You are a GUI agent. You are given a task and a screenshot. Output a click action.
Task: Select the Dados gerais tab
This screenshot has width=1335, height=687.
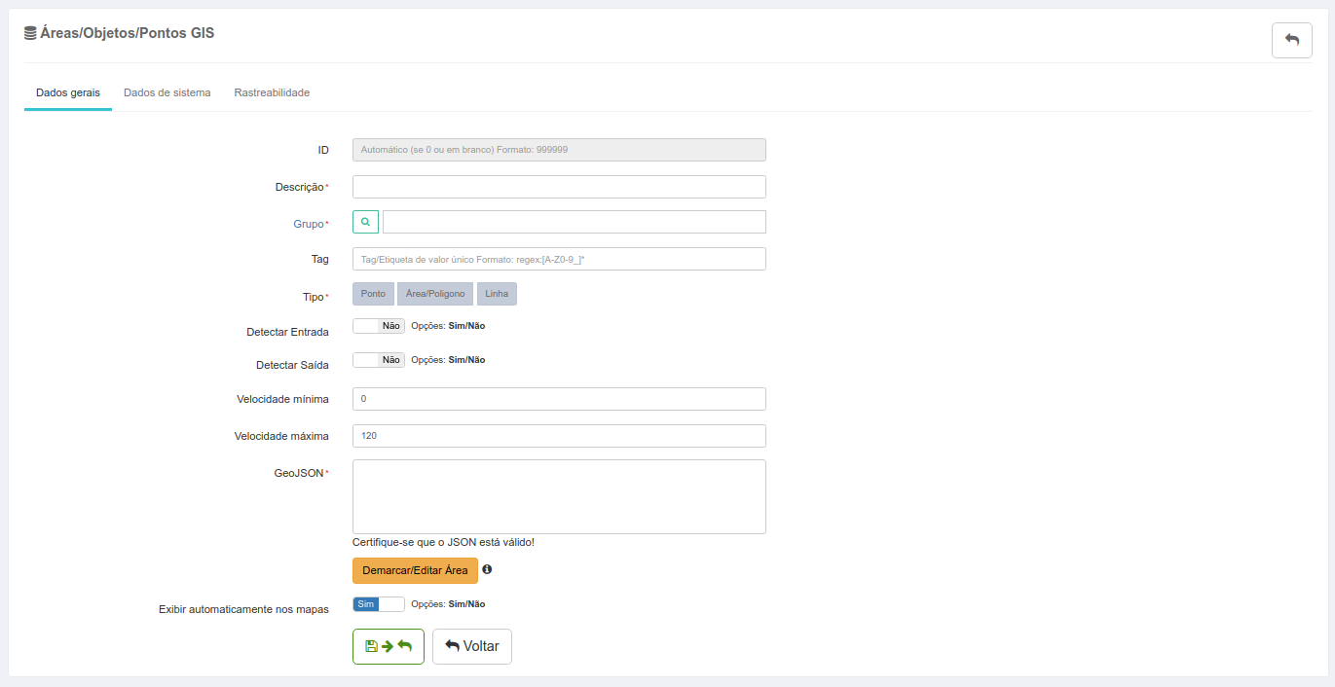[67, 93]
